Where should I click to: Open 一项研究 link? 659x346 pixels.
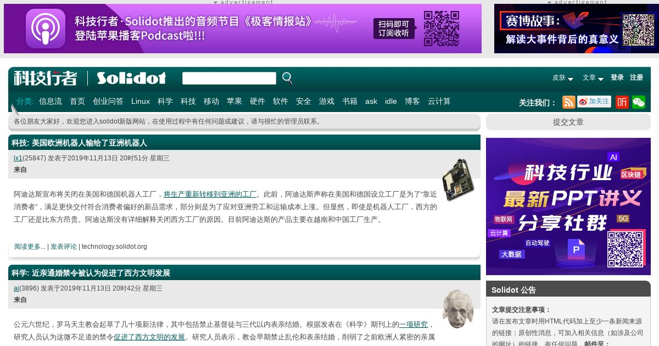pos(414,325)
